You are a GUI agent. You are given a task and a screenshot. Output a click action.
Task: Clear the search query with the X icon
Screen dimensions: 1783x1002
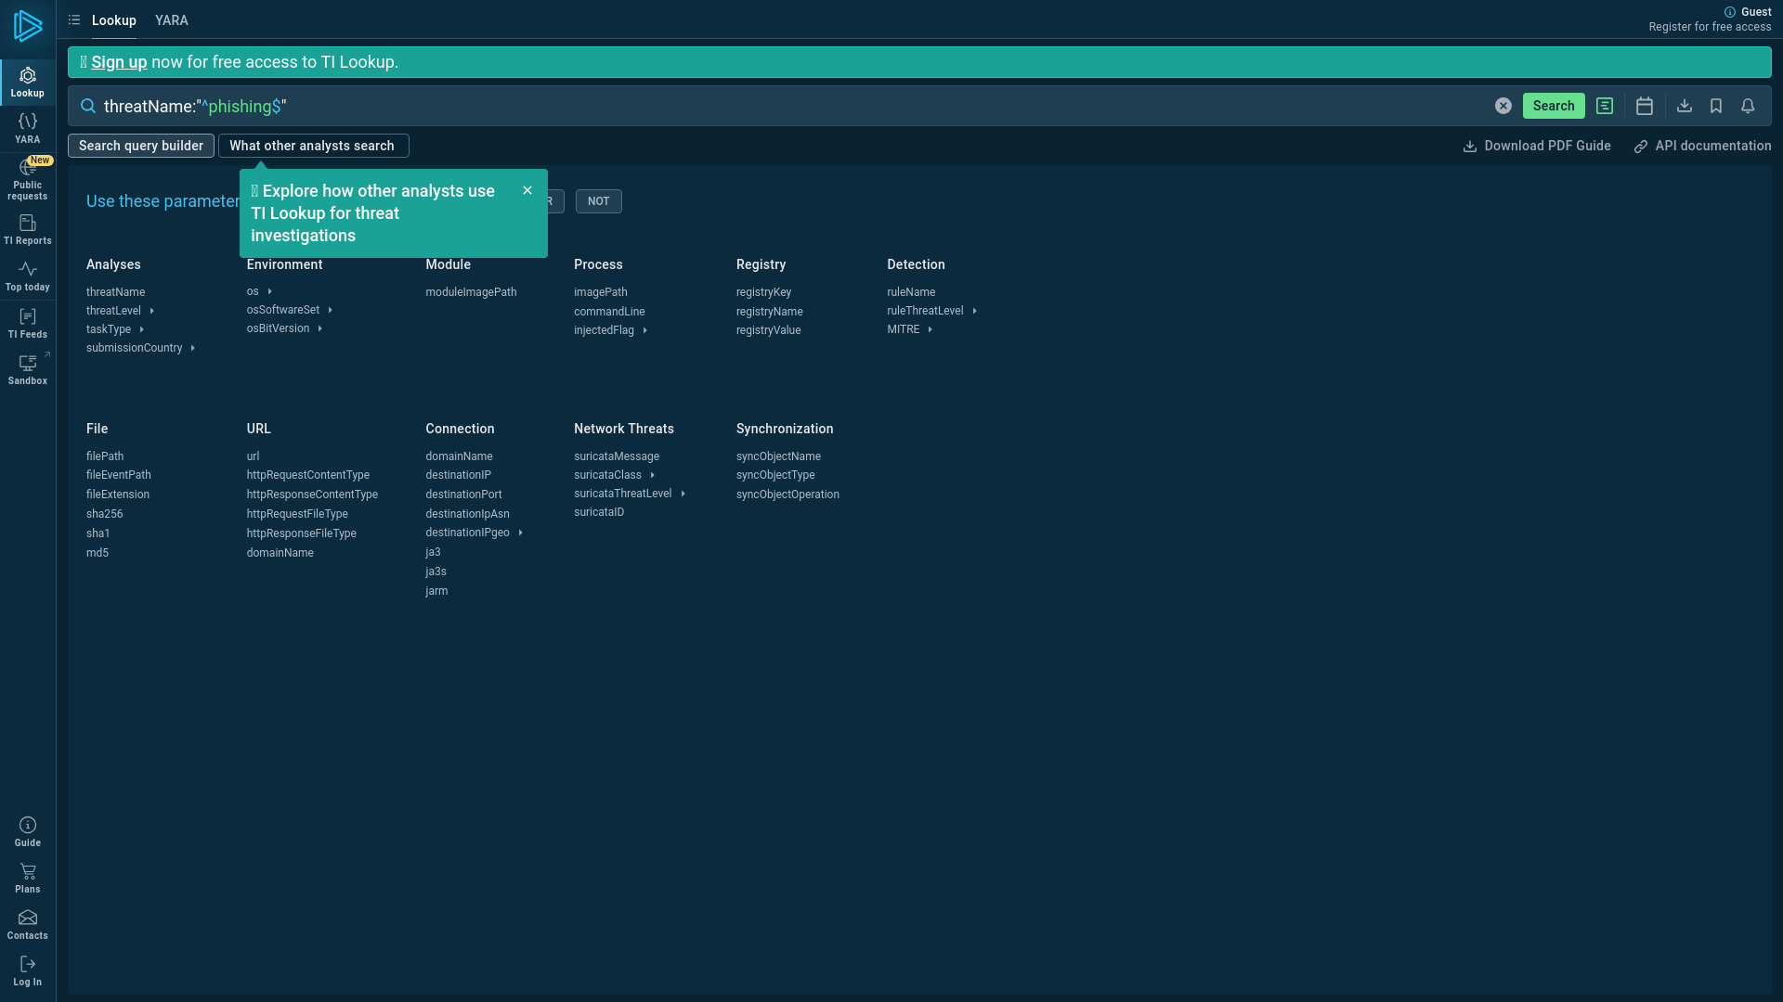1503,106
